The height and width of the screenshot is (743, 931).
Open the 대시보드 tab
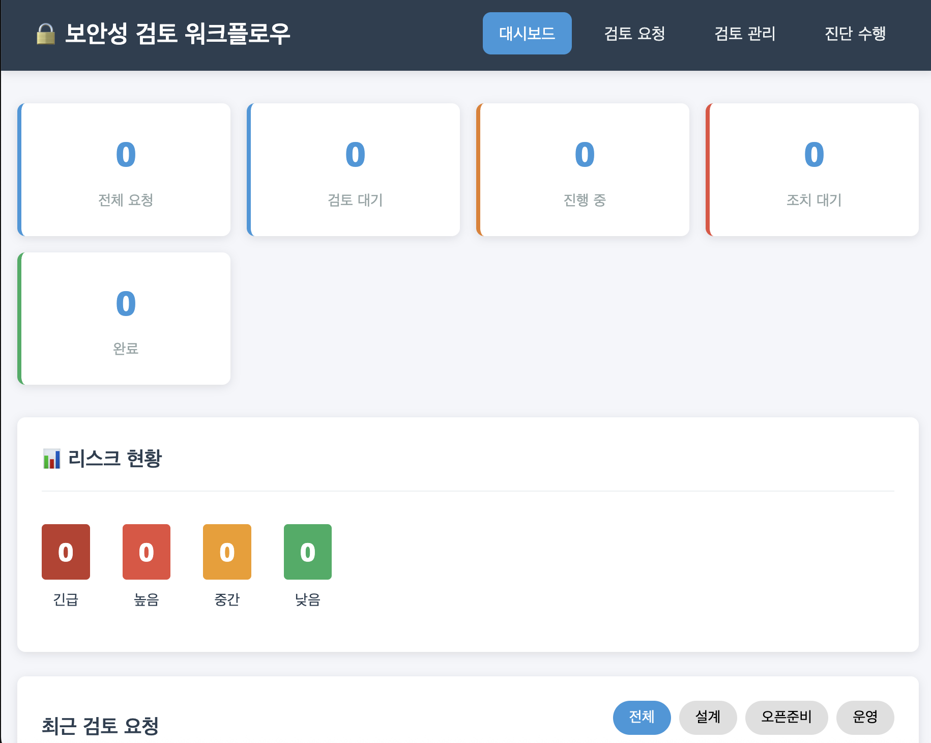coord(527,34)
